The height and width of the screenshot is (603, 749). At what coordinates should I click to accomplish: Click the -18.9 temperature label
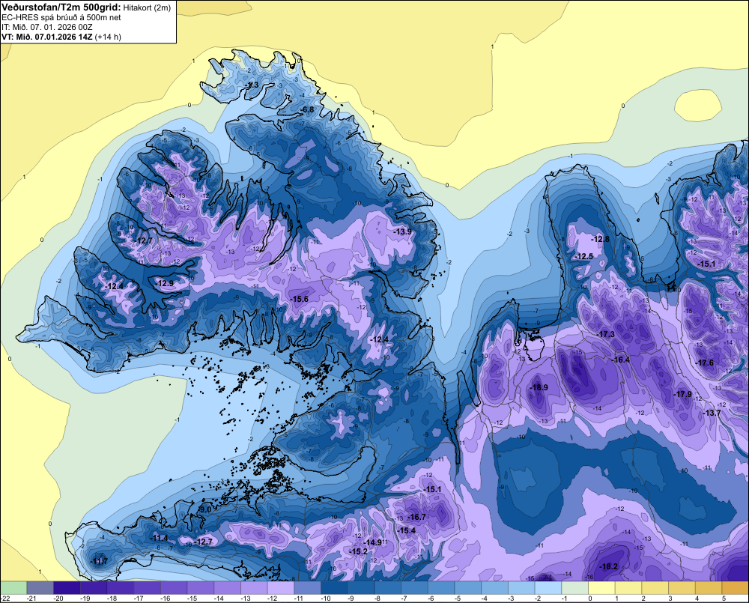point(539,387)
